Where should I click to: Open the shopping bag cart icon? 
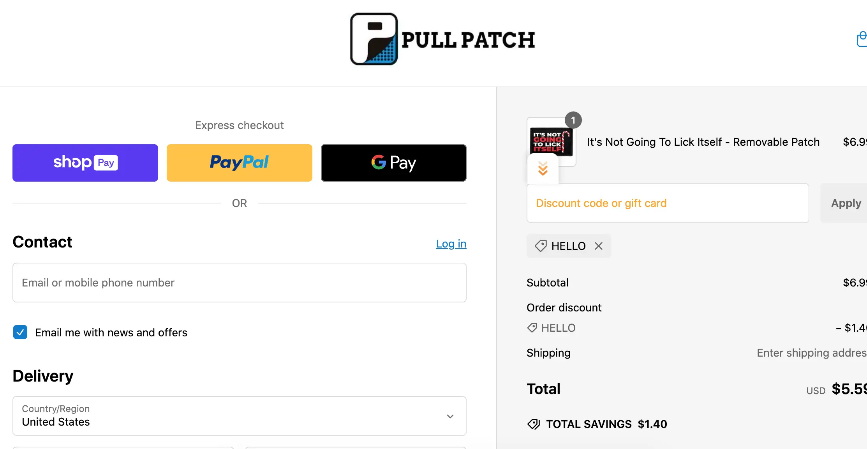pyautogui.click(x=862, y=39)
